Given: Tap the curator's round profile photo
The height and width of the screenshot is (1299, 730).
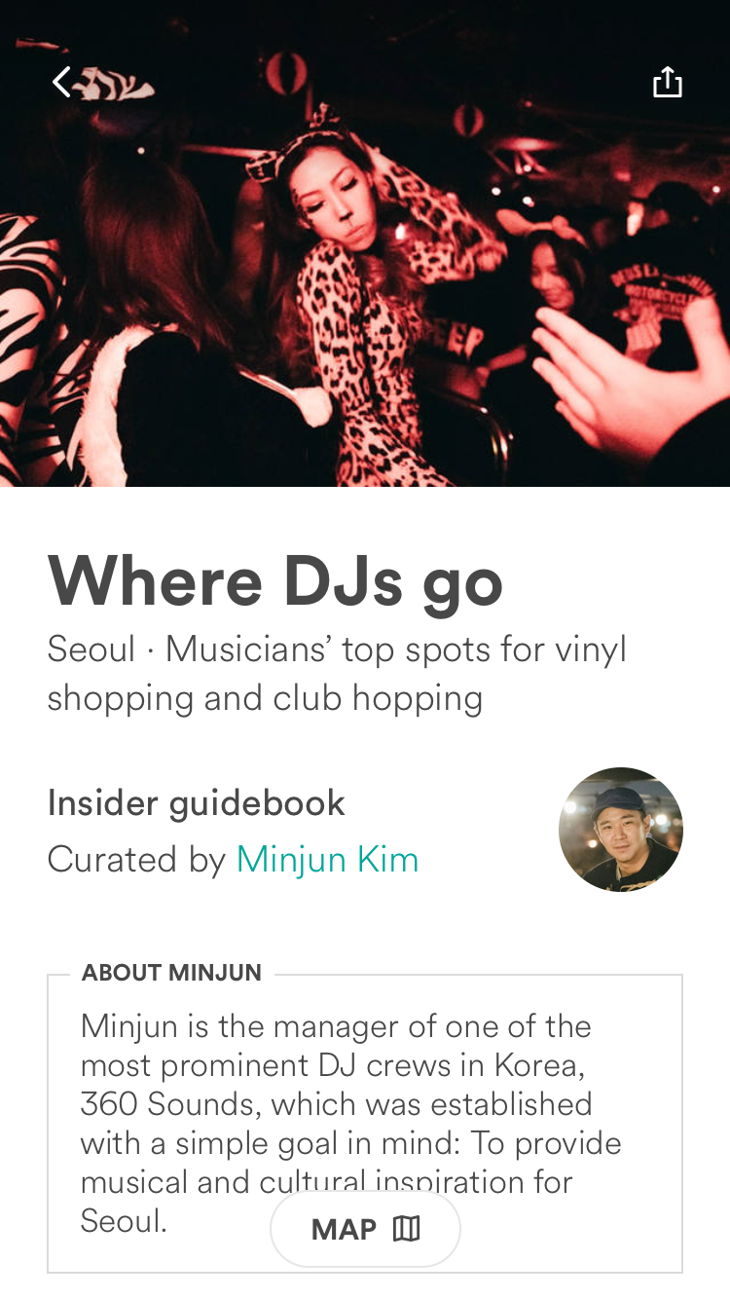Looking at the screenshot, I should 621,830.
